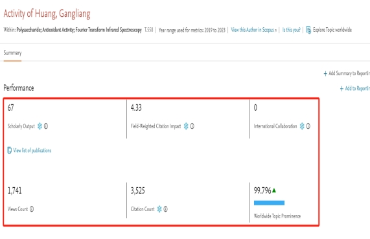This screenshot has height=239, width=370.
Task: Select the Summary tab
Action: tap(12, 53)
